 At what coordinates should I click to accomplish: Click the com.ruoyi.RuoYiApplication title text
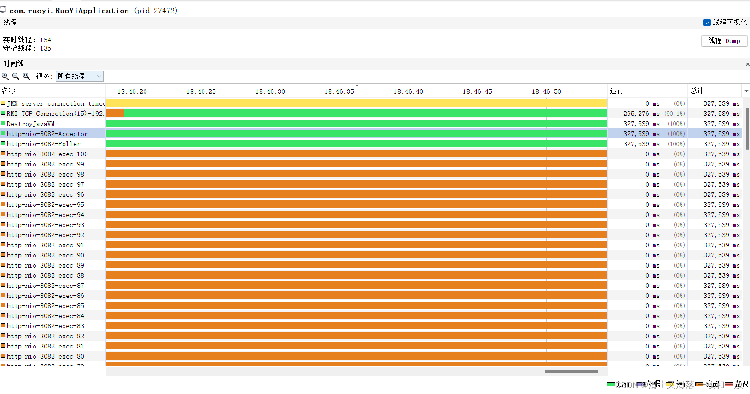[69, 11]
